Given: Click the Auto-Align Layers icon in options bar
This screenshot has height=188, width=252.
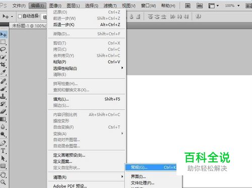Looking at the screenshot, I should point(199,17).
